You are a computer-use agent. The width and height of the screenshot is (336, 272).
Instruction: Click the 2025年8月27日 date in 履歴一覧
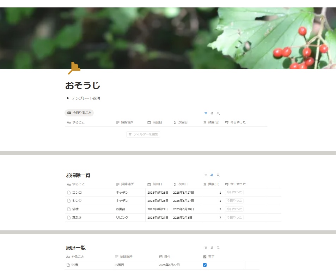coord(169,265)
